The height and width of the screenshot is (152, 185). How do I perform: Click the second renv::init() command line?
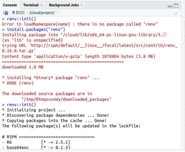[19, 104]
